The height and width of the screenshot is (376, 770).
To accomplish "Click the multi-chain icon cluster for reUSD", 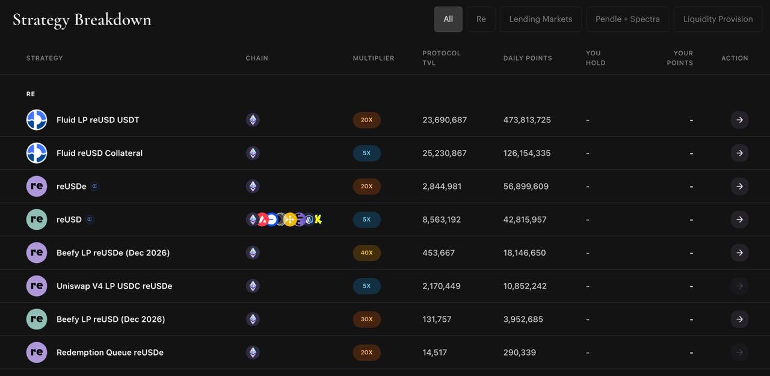I will (x=284, y=220).
